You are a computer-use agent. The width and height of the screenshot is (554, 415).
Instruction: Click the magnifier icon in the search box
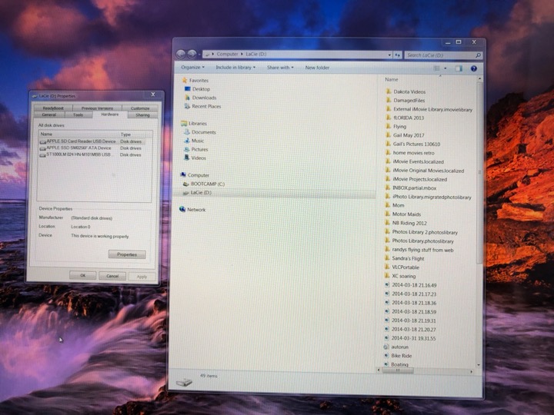pos(478,55)
